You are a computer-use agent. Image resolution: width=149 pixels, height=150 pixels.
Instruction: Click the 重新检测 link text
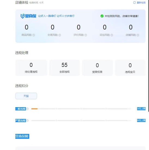tap(141, 2)
